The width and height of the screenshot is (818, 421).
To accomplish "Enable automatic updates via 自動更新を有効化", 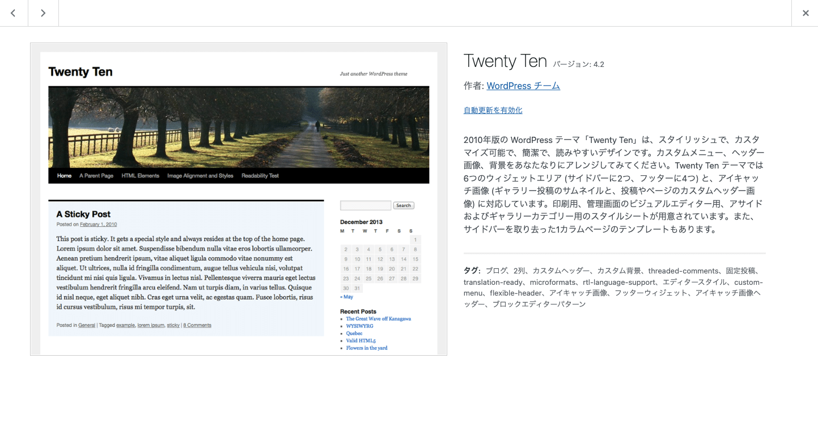I will [492, 110].
